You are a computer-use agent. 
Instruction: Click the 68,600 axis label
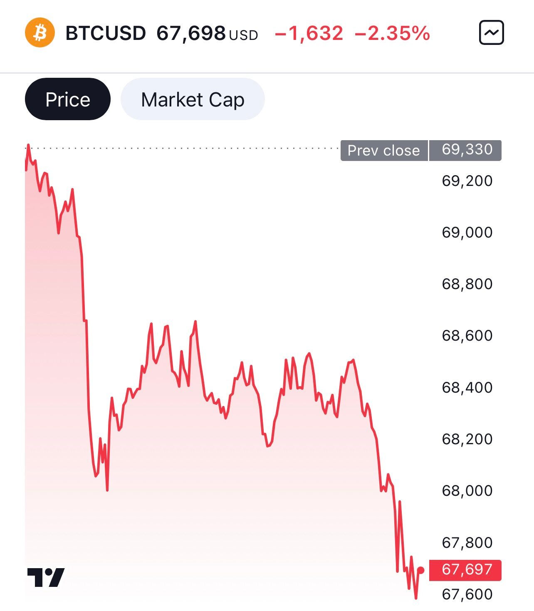467,336
